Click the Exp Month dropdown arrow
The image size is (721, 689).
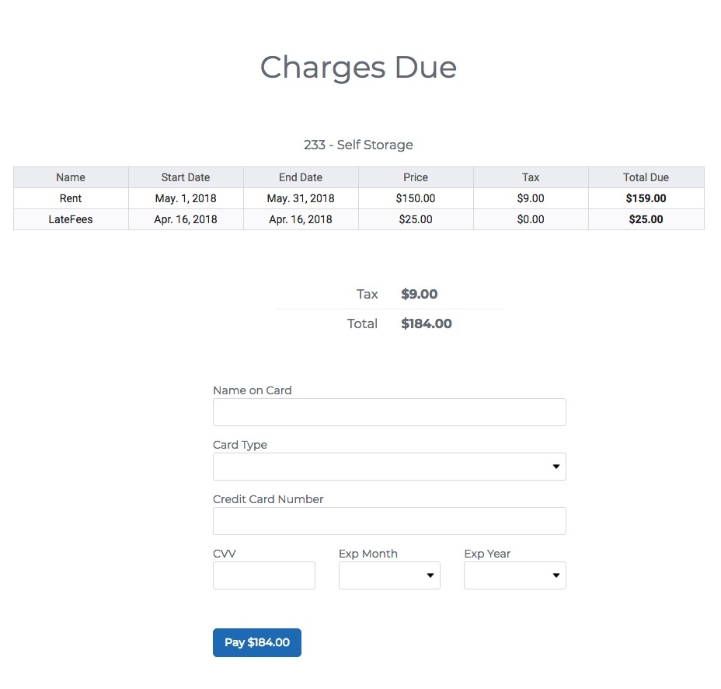(x=429, y=575)
